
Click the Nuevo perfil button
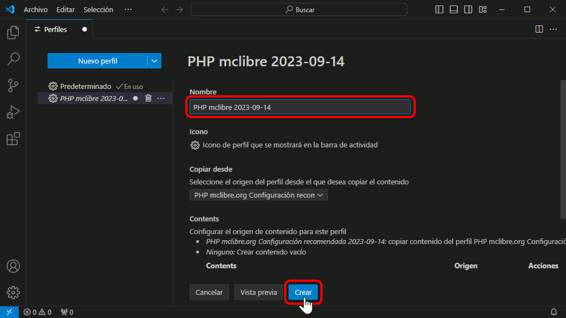click(97, 61)
